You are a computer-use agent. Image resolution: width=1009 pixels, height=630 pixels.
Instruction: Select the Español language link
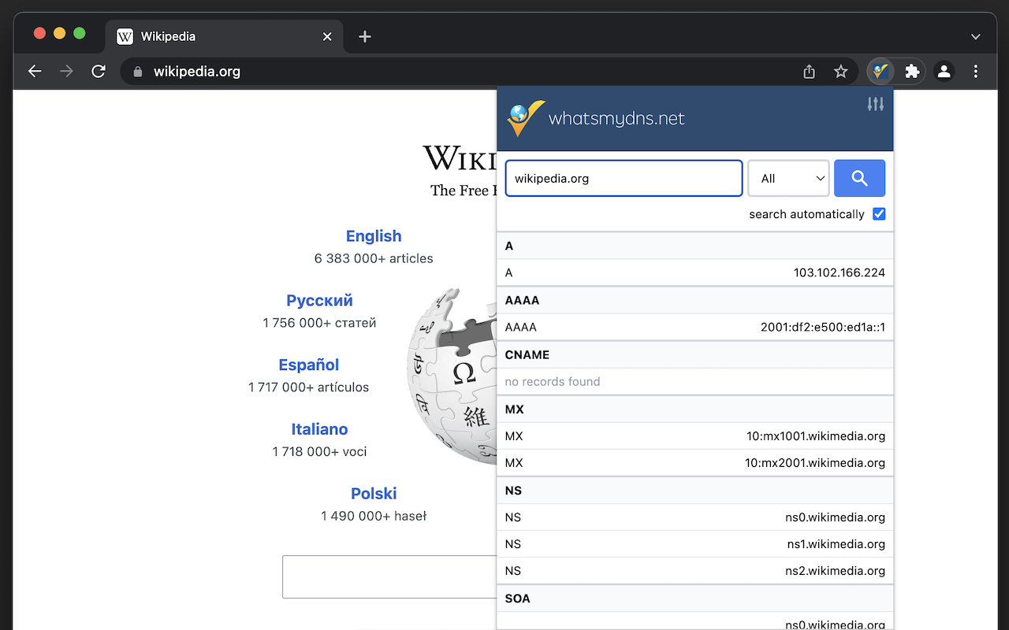(308, 365)
